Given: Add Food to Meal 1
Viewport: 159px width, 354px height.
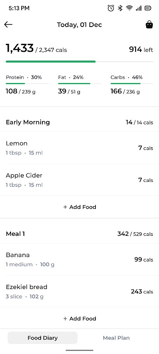Looking at the screenshot, I should [79, 319].
